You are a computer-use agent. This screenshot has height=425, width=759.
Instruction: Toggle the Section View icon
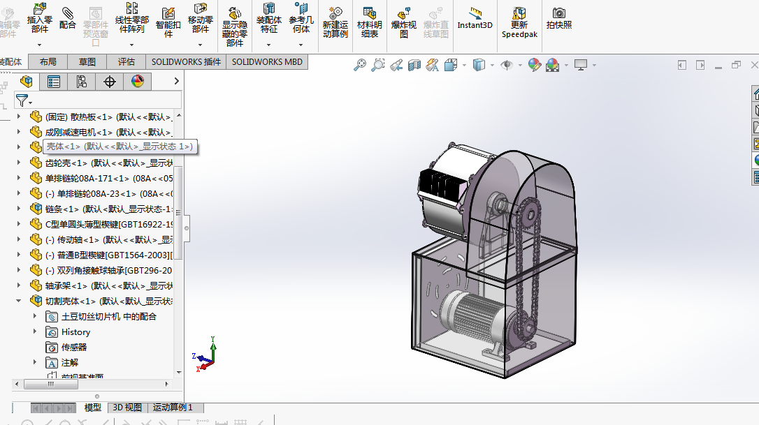tap(414, 65)
